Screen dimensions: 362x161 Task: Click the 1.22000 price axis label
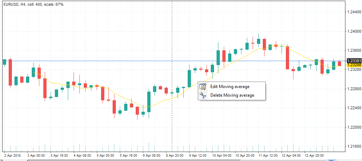pyautogui.click(x=354, y=127)
